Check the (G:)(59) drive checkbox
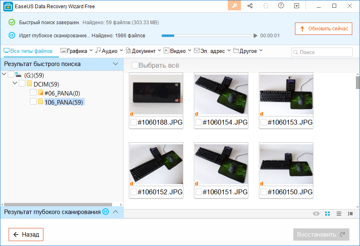Screen dimensions: 360x246 (11, 74)
